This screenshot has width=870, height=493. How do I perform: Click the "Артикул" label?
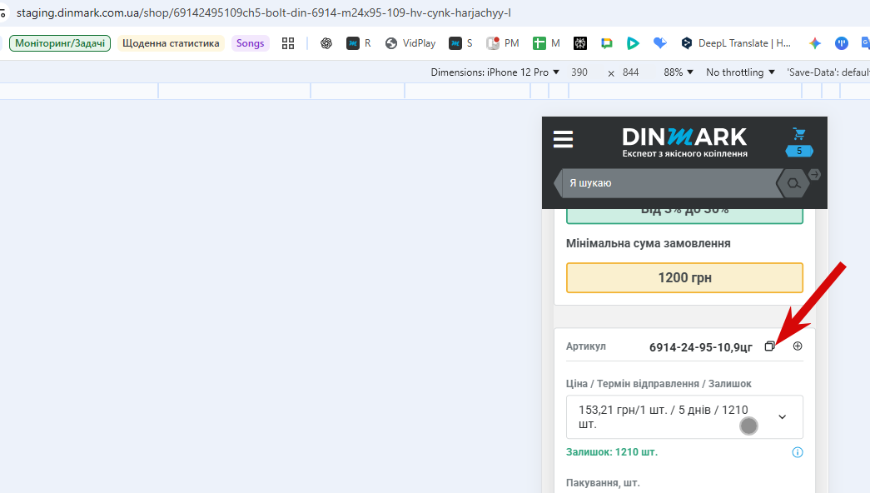586,346
